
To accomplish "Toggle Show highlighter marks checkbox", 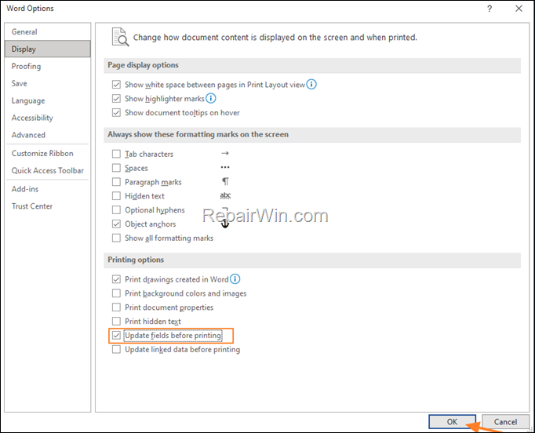I will [116, 99].
